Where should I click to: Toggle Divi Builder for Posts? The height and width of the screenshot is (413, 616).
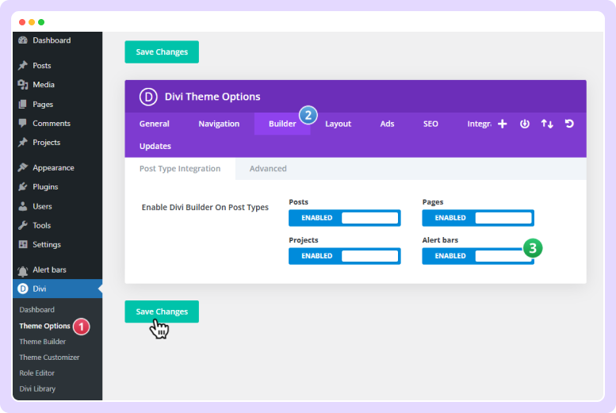tap(345, 218)
